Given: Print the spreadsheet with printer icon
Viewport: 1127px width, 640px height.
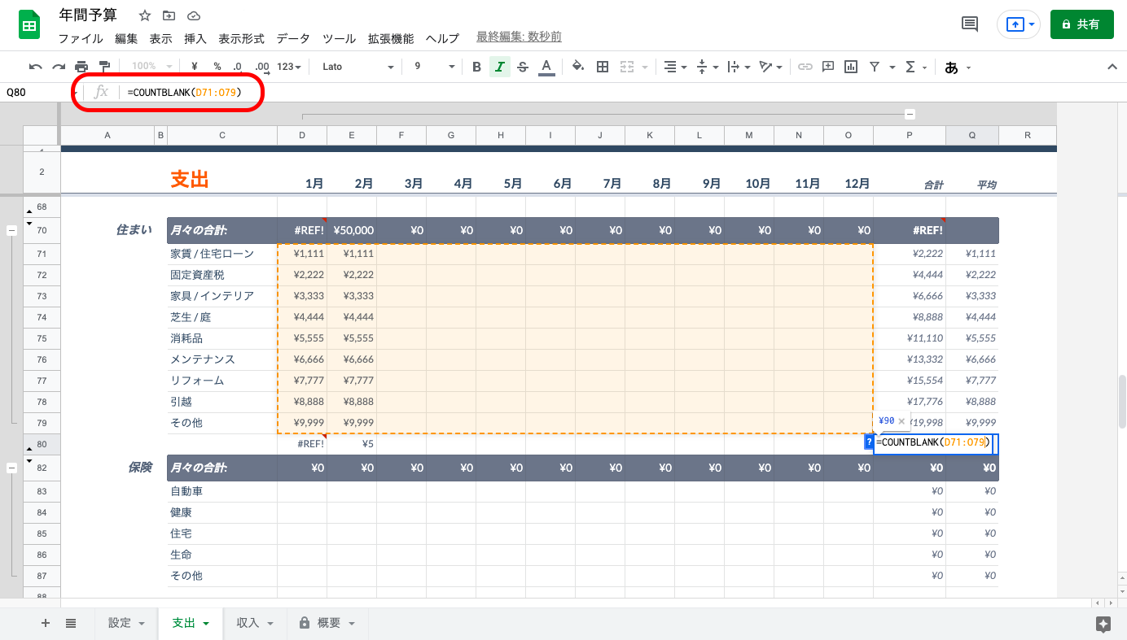Looking at the screenshot, I should tap(81, 67).
